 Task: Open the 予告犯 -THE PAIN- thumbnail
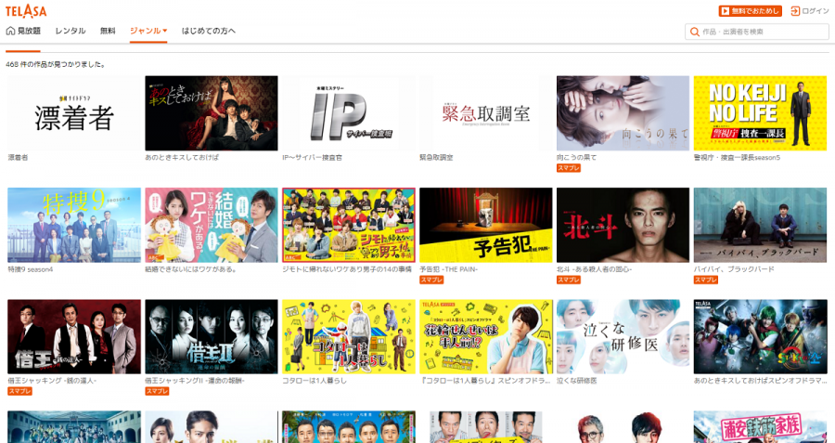[x=485, y=225]
